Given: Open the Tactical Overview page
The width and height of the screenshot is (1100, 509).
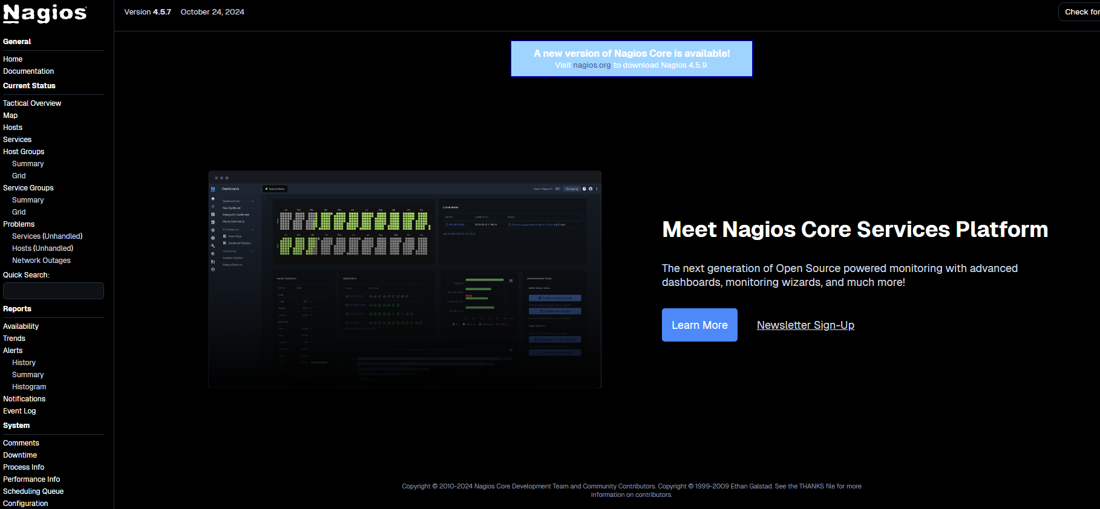Looking at the screenshot, I should 32,103.
